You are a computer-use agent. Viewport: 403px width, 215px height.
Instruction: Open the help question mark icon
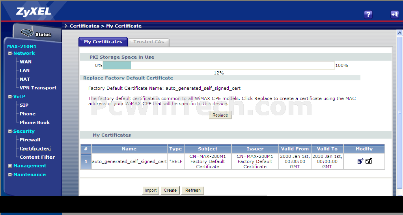[368, 14]
